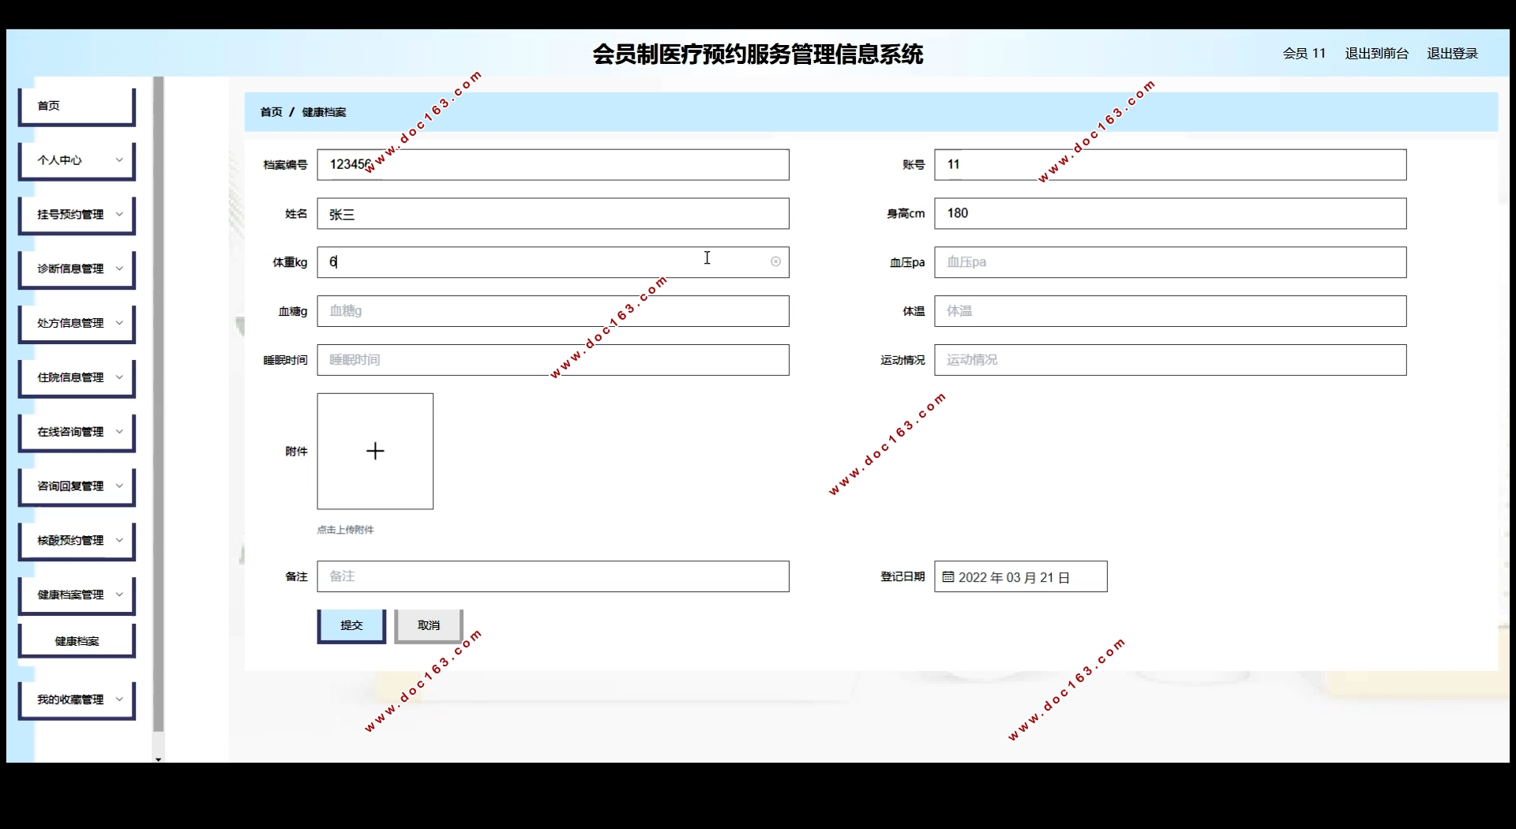This screenshot has width=1516, height=829.
Task: Open the 登记日期 date picker field
Action: coord(1020,576)
